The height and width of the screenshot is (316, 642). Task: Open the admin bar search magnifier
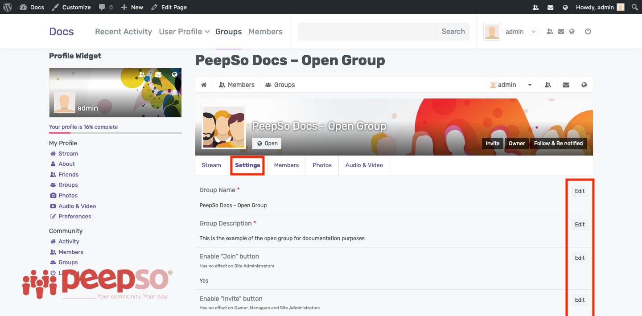tap(635, 7)
